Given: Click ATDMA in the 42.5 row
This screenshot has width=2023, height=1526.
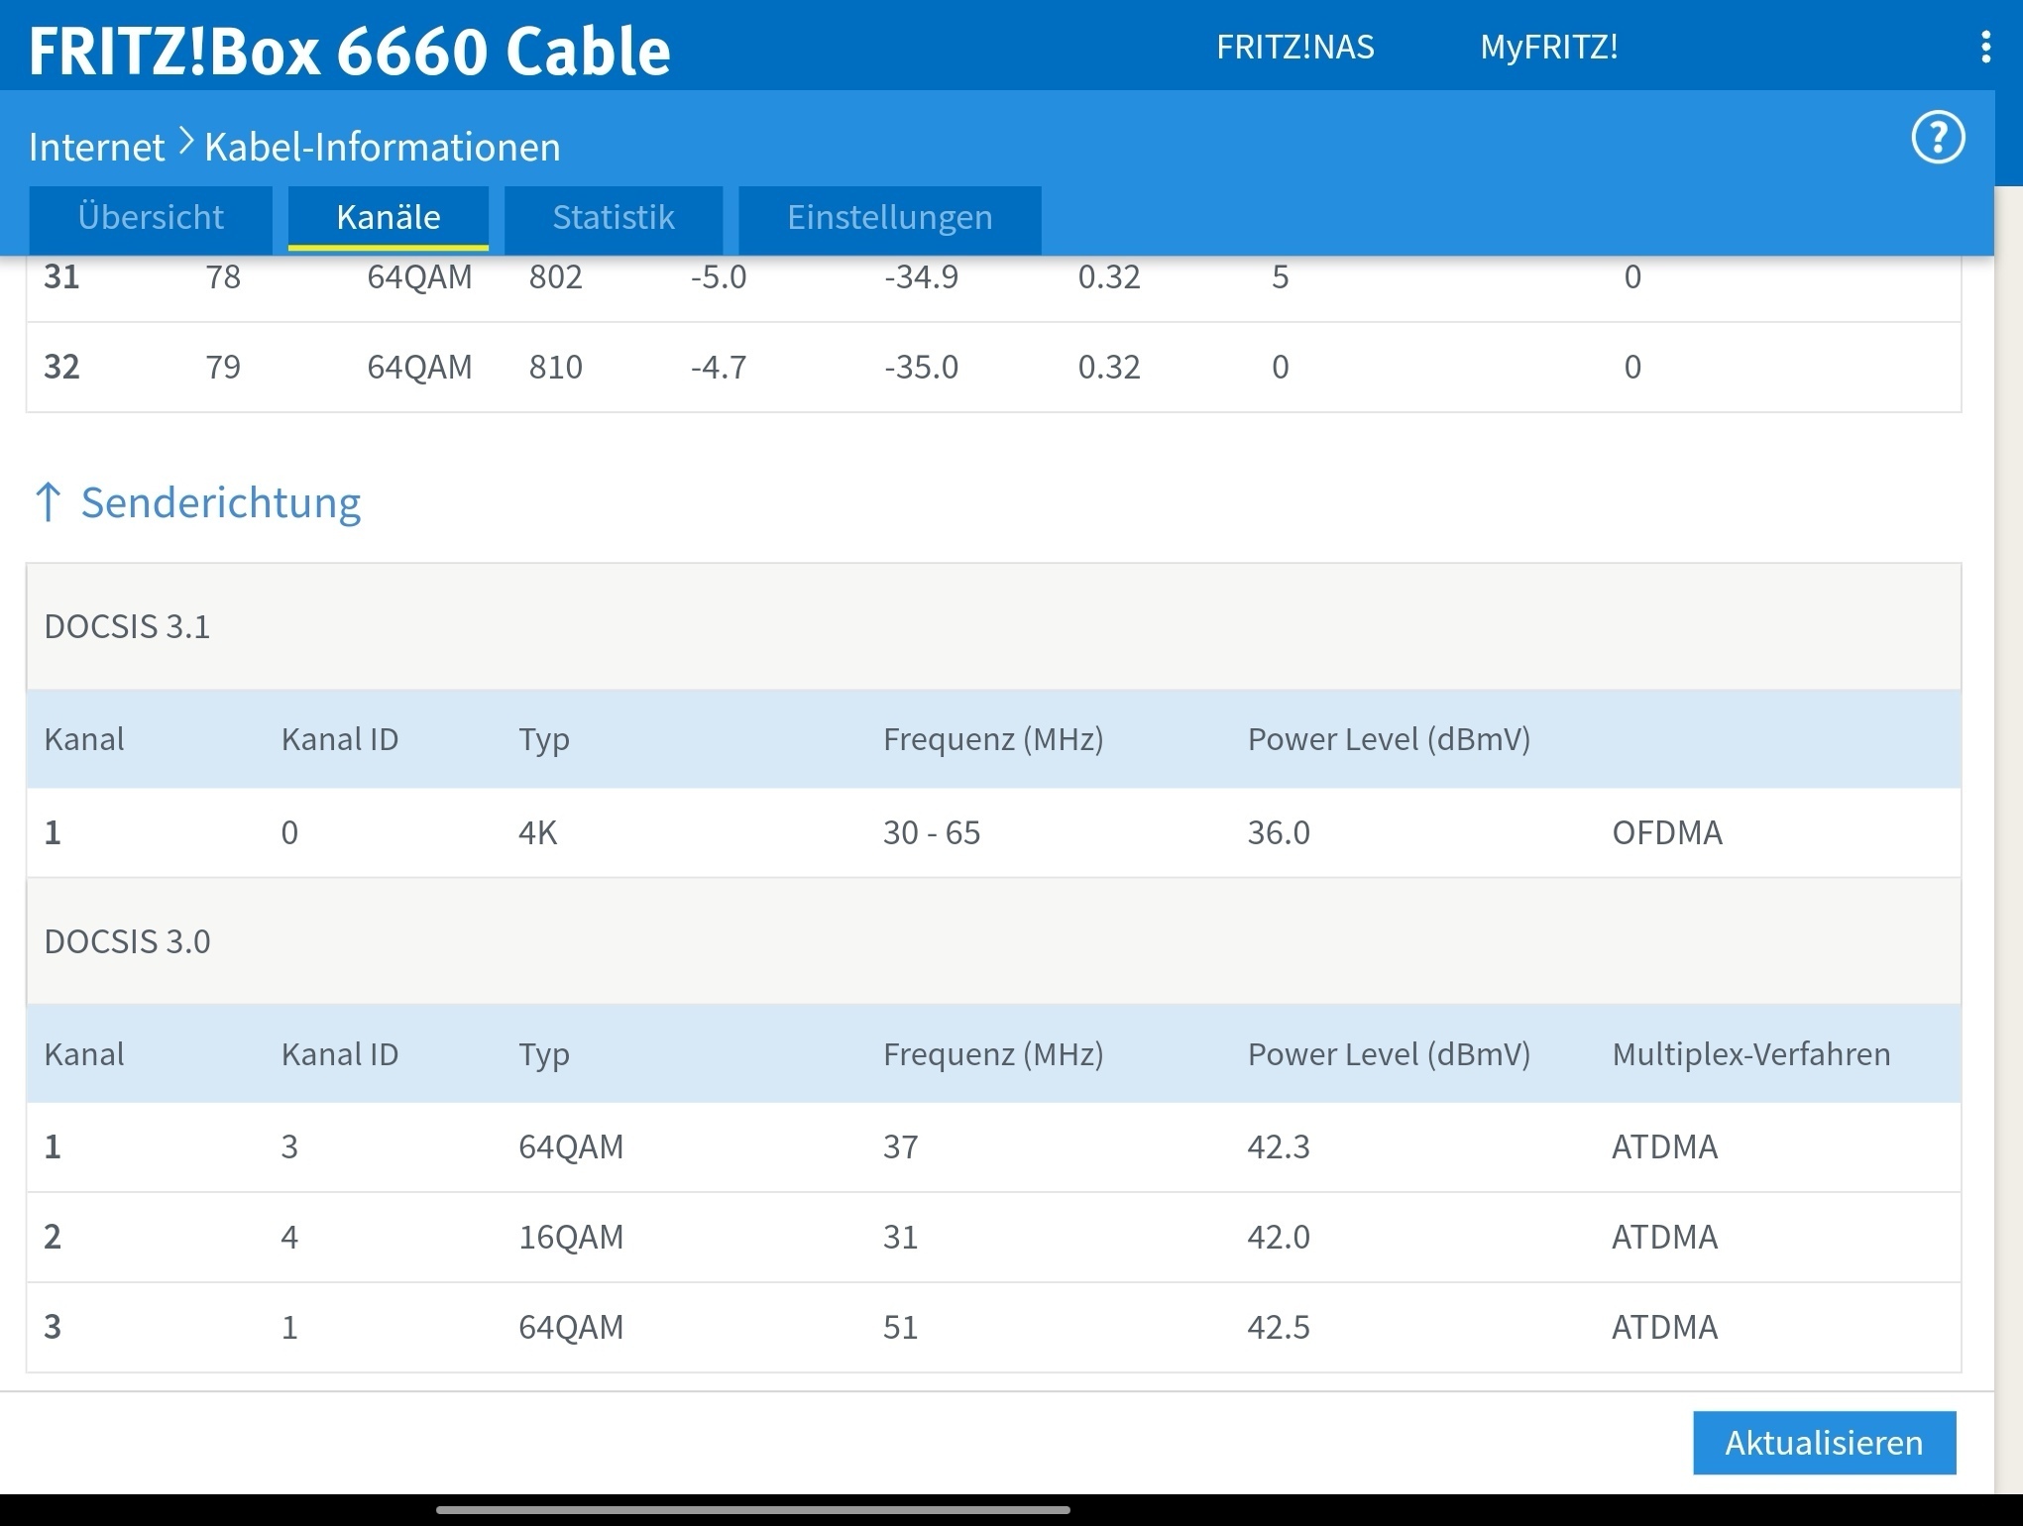Looking at the screenshot, I should (1665, 1327).
